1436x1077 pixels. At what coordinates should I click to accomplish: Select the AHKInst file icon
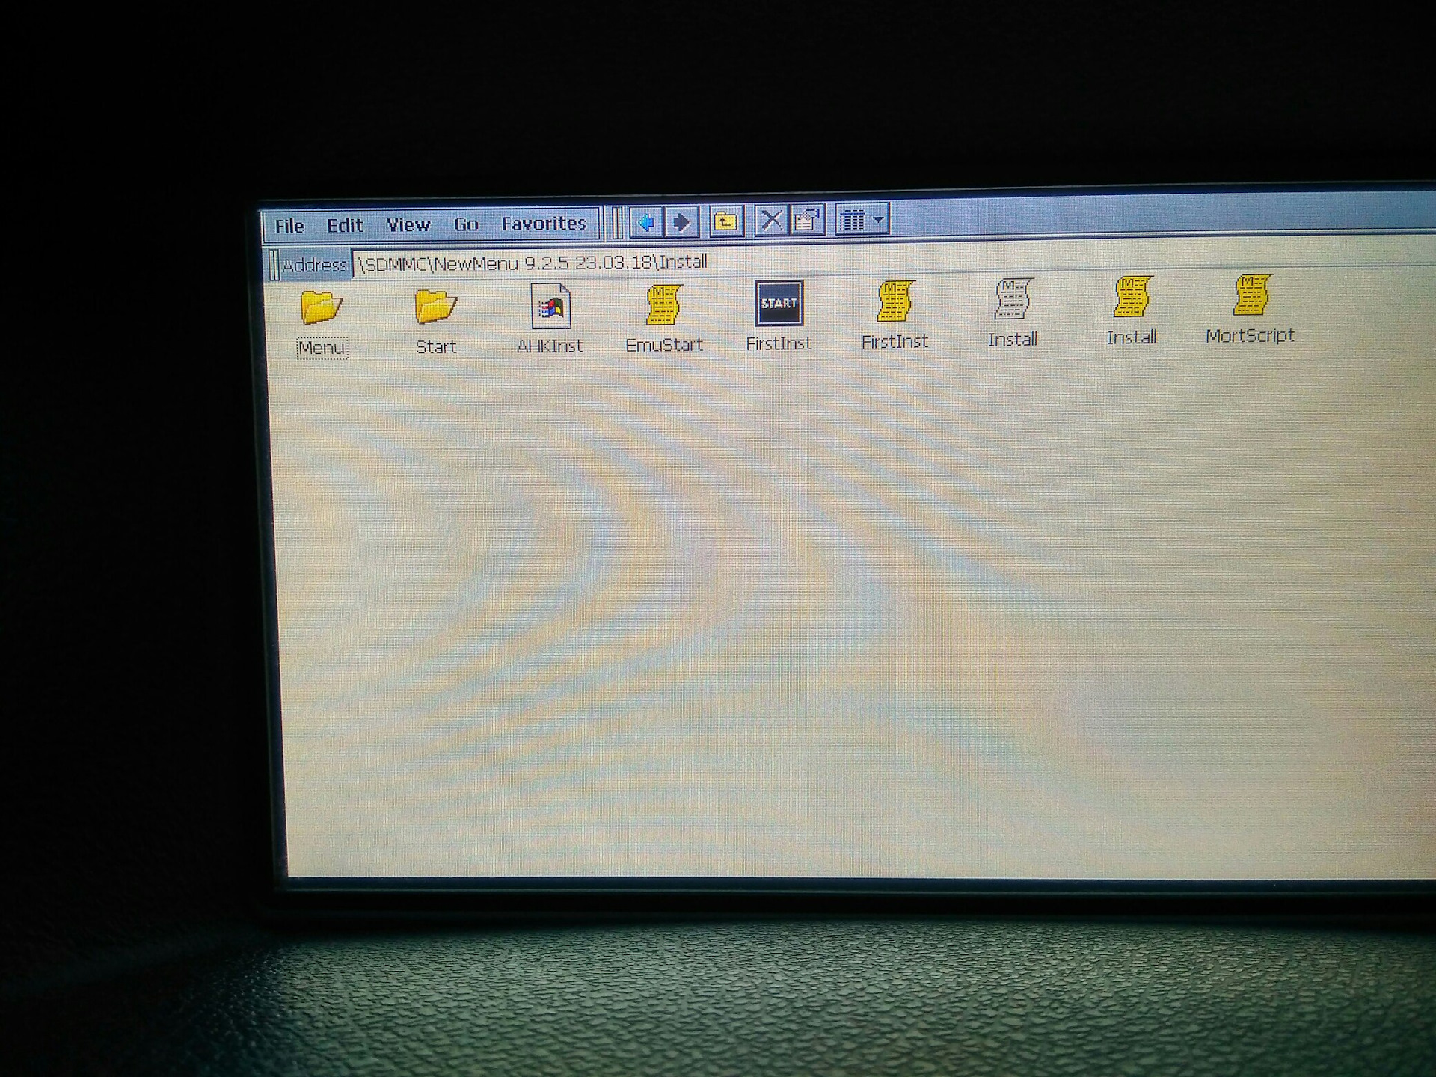(550, 306)
